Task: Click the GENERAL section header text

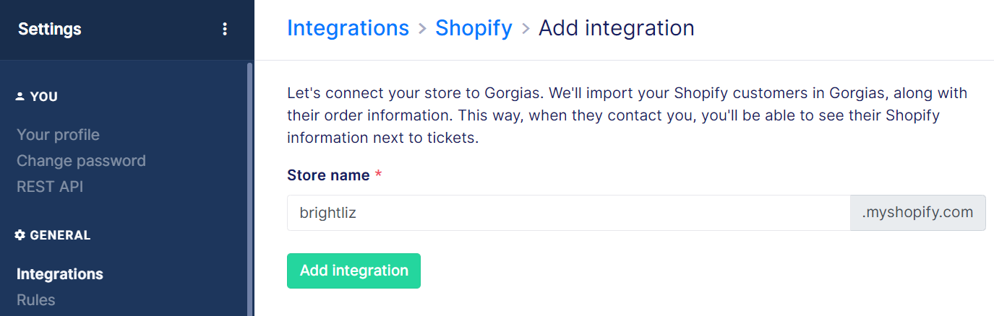Action: point(60,235)
